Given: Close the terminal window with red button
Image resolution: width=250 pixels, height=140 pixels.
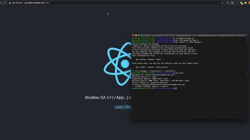Looking at the screenshot, I should point(133,35).
